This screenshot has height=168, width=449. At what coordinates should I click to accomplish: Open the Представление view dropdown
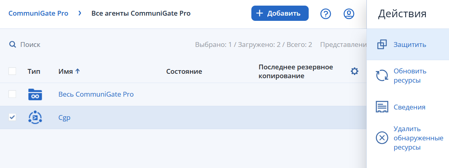[x=343, y=45]
